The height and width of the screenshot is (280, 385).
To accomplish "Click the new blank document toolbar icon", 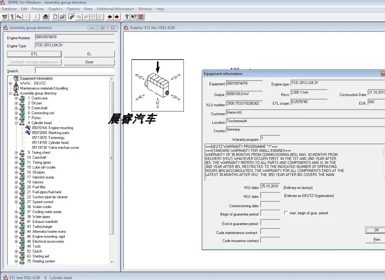I will coord(55,17).
